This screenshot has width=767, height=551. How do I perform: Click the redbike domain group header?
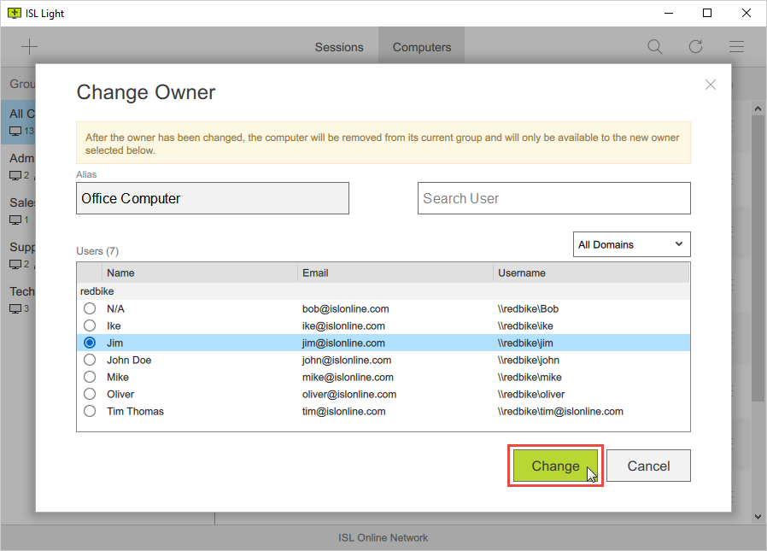[97, 291]
